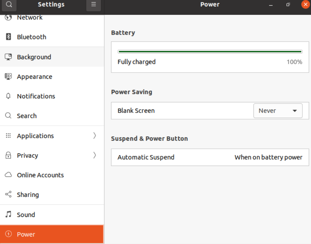Switch to the Appearance panel
The width and height of the screenshot is (311, 244).
pos(52,77)
